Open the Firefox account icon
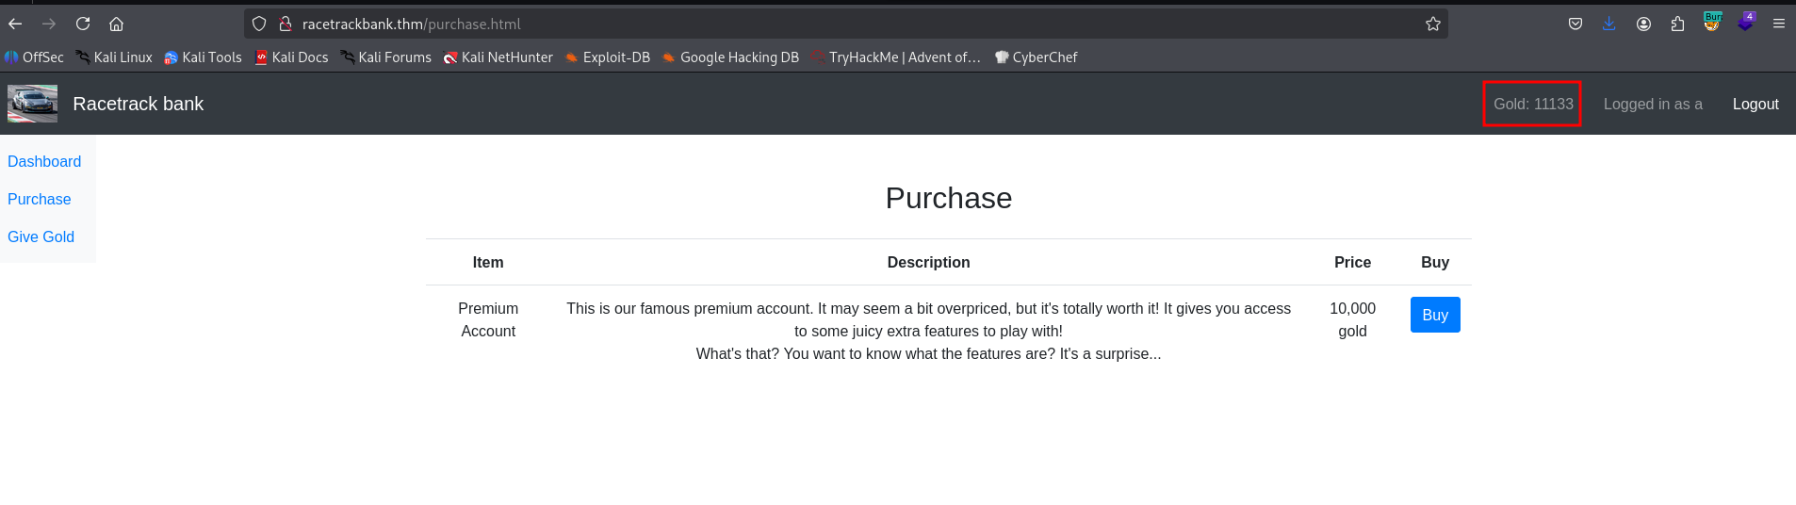The height and width of the screenshot is (505, 1796). pos(1643,24)
